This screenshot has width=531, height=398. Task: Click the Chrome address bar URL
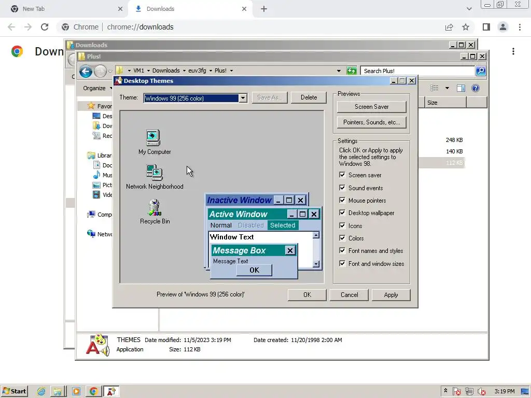coord(140,27)
